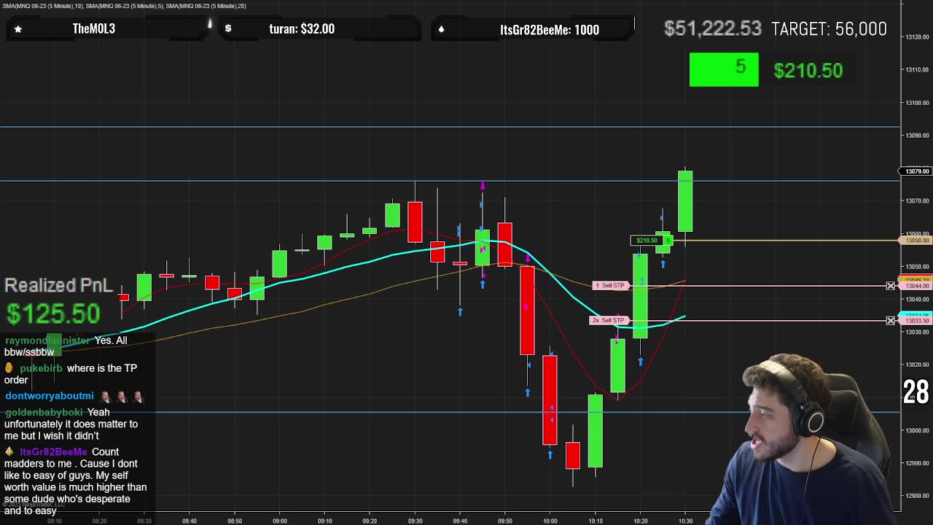Select the 1 Sell STP order label
The image size is (933, 525).
(x=610, y=285)
